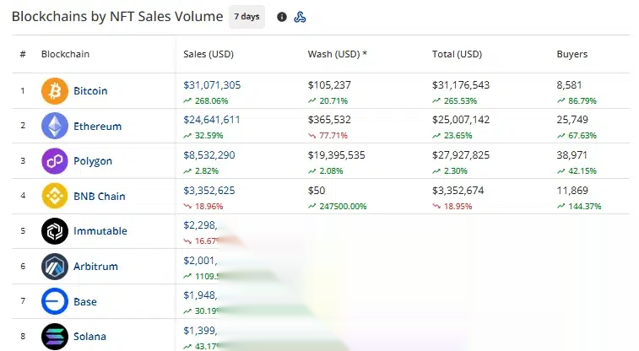Select Bitcoin wash value $105,237
The height and width of the screenshot is (351, 639).
click(x=329, y=85)
